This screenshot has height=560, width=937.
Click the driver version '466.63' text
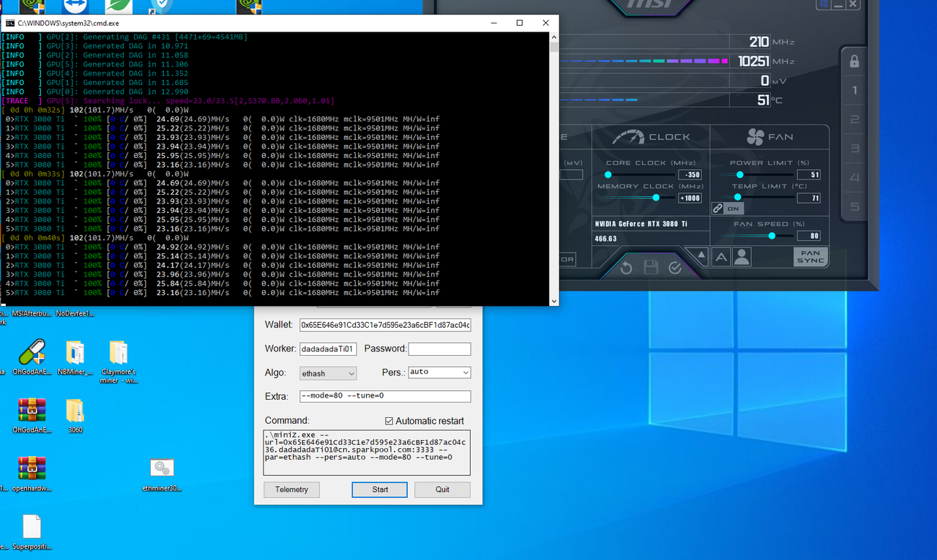point(605,238)
